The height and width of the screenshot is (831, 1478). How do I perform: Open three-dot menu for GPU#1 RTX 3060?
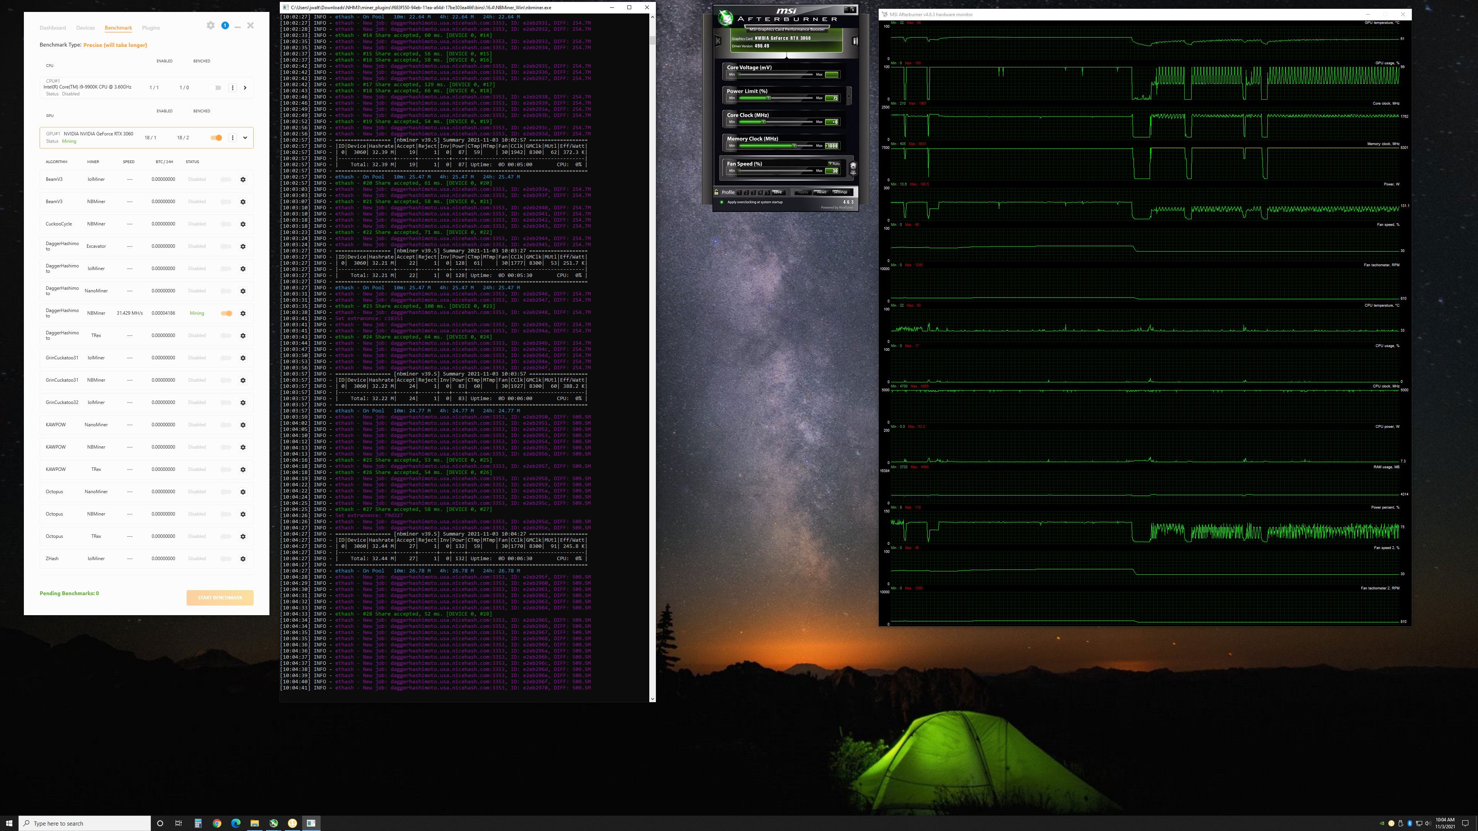click(232, 138)
